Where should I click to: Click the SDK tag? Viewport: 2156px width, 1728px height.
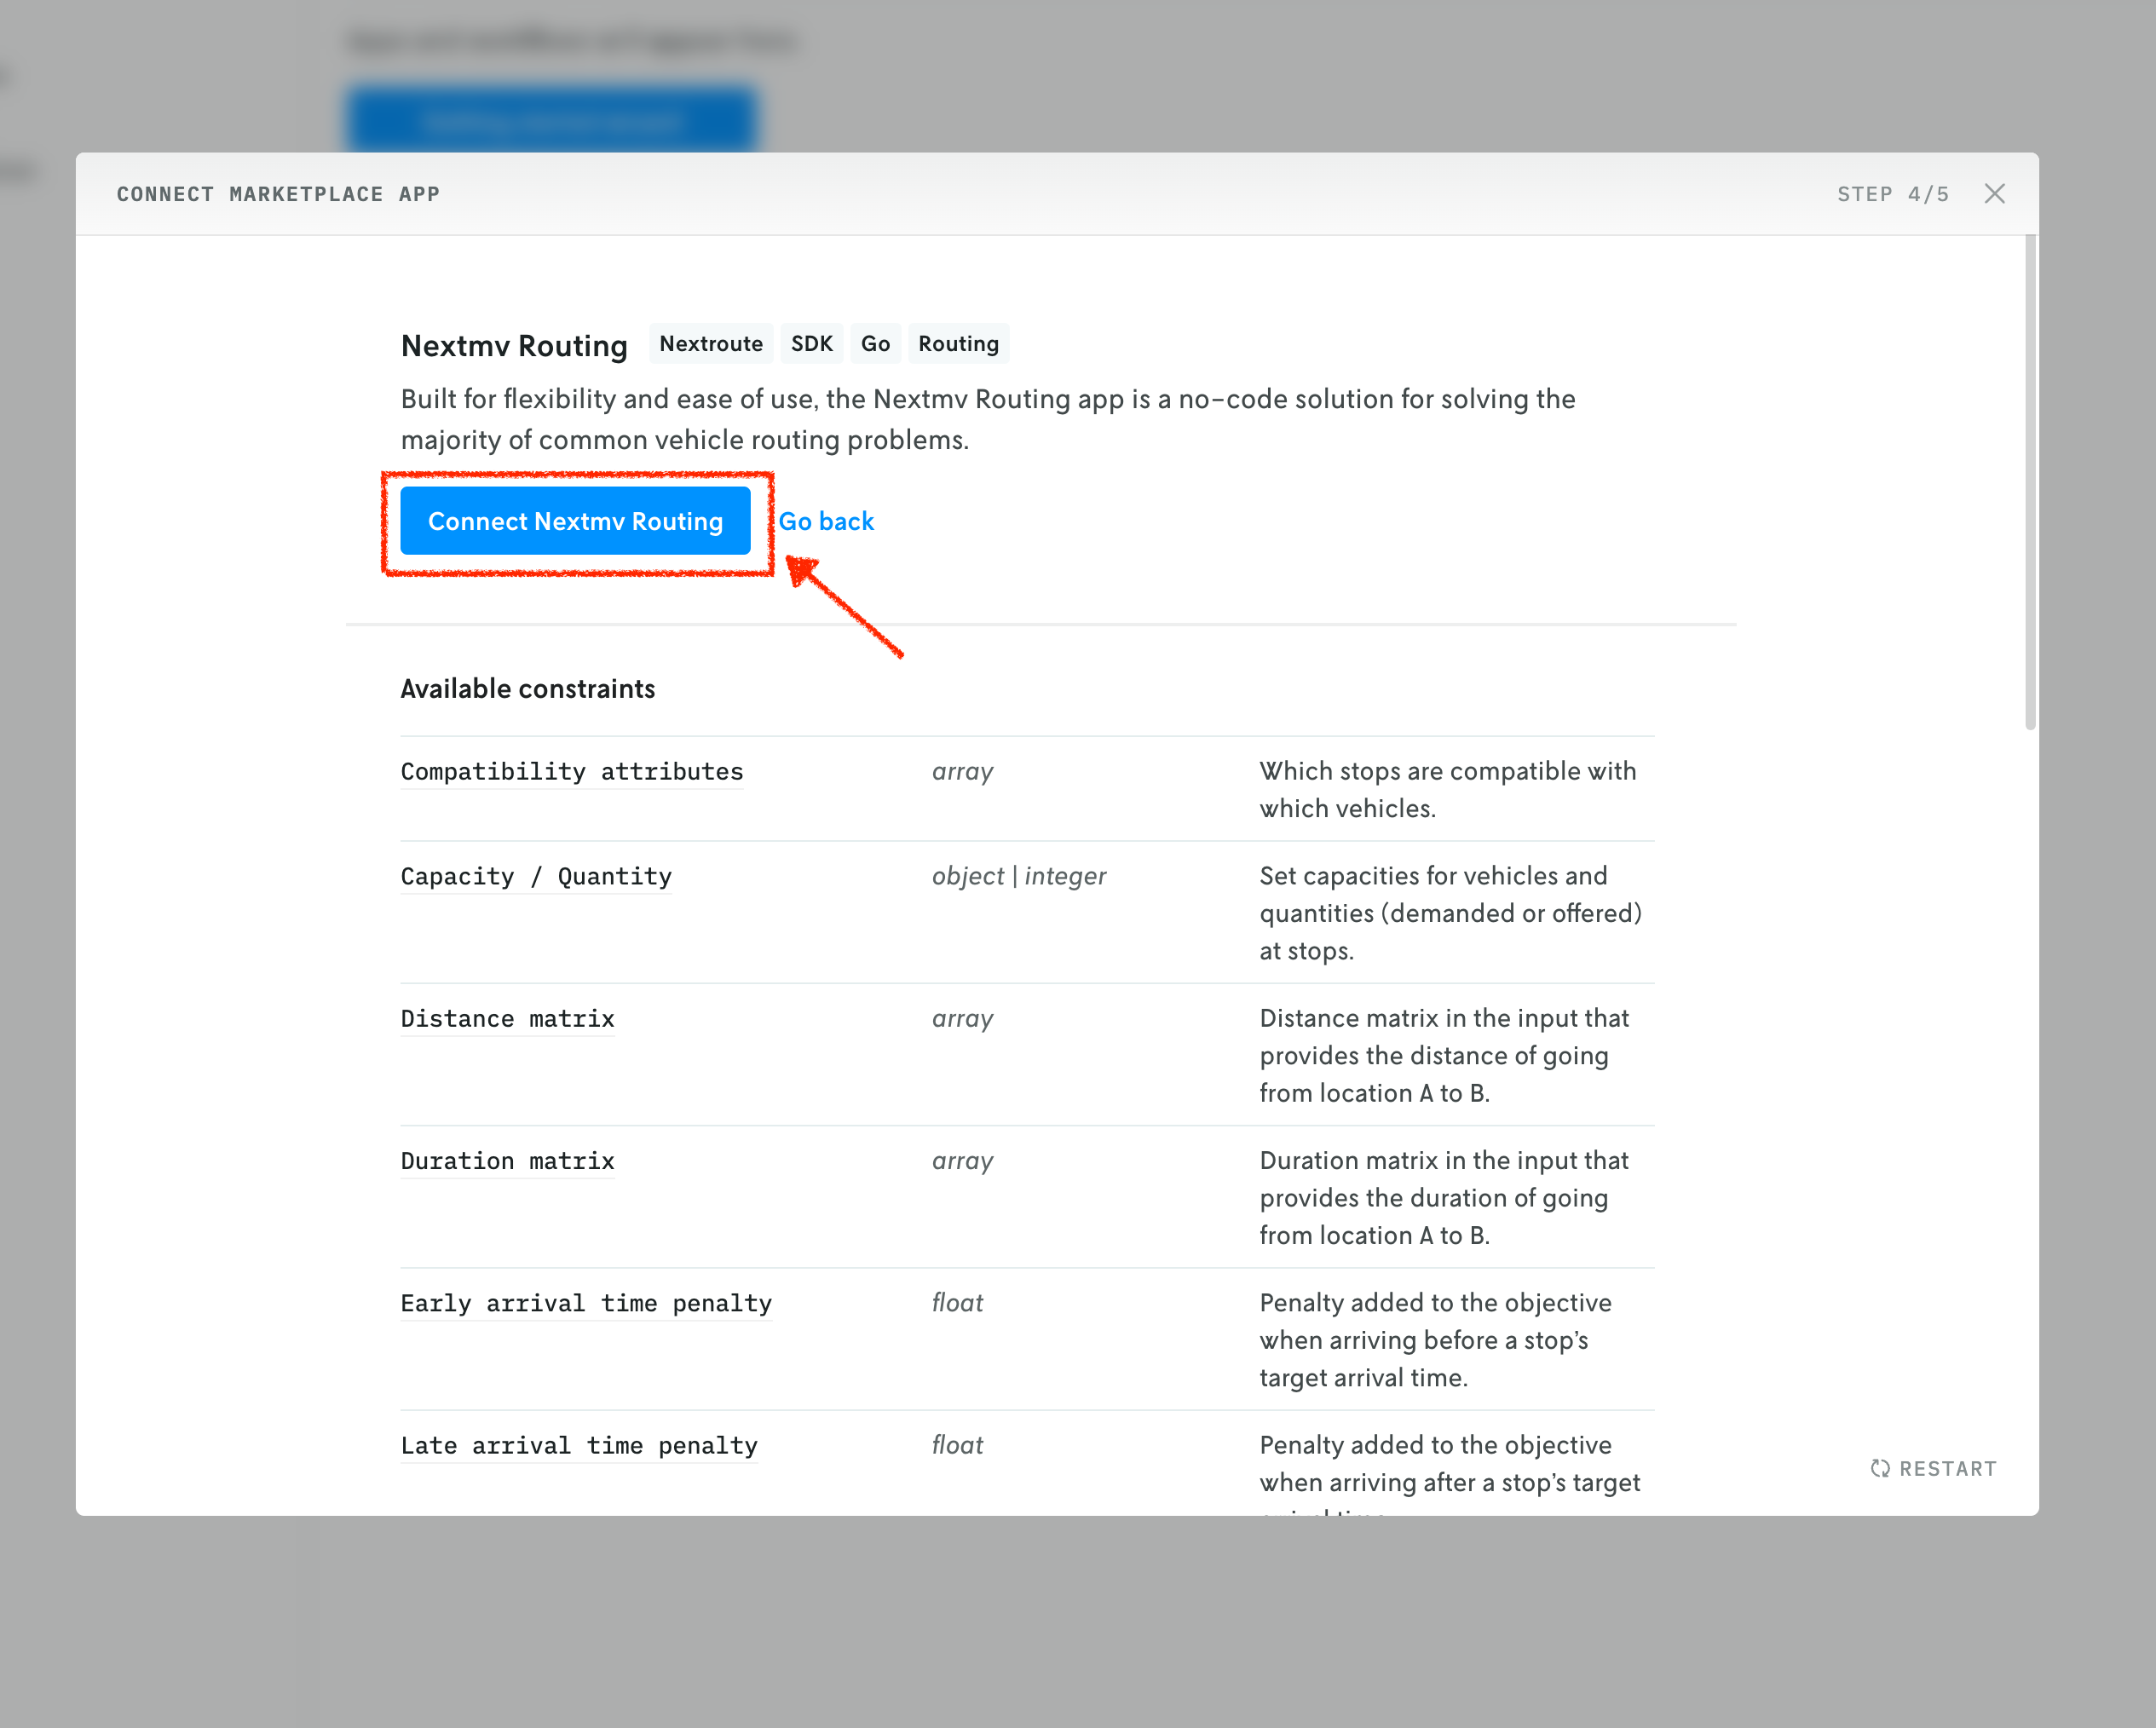811,344
